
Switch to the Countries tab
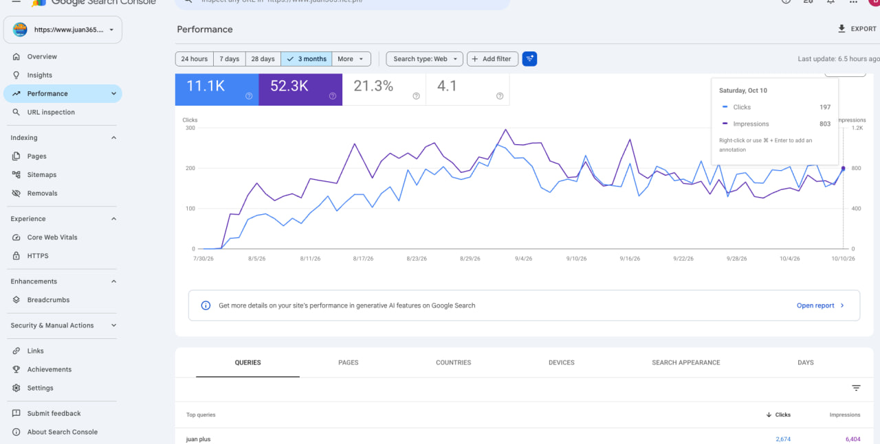454,362
